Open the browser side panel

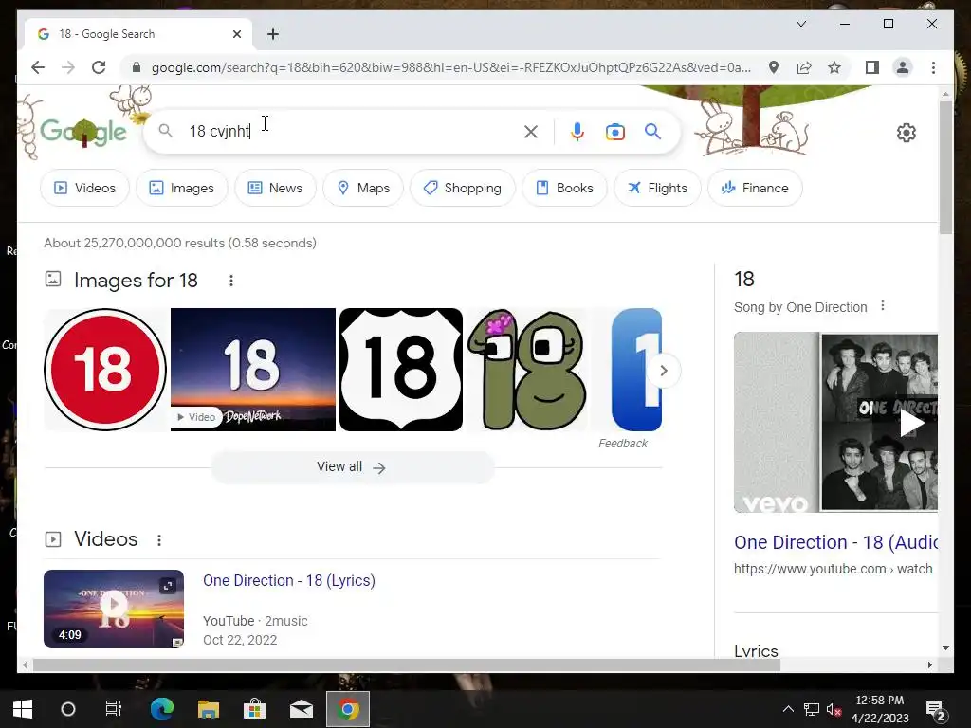point(872,67)
